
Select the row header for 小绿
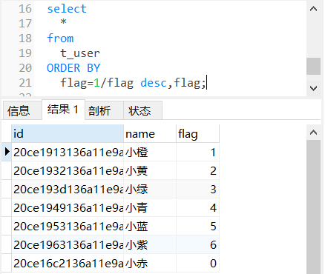(7, 189)
